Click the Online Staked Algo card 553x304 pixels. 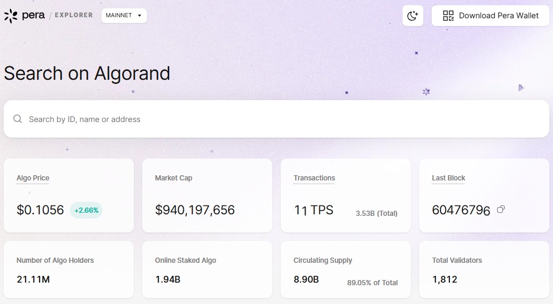(x=207, y=270)
